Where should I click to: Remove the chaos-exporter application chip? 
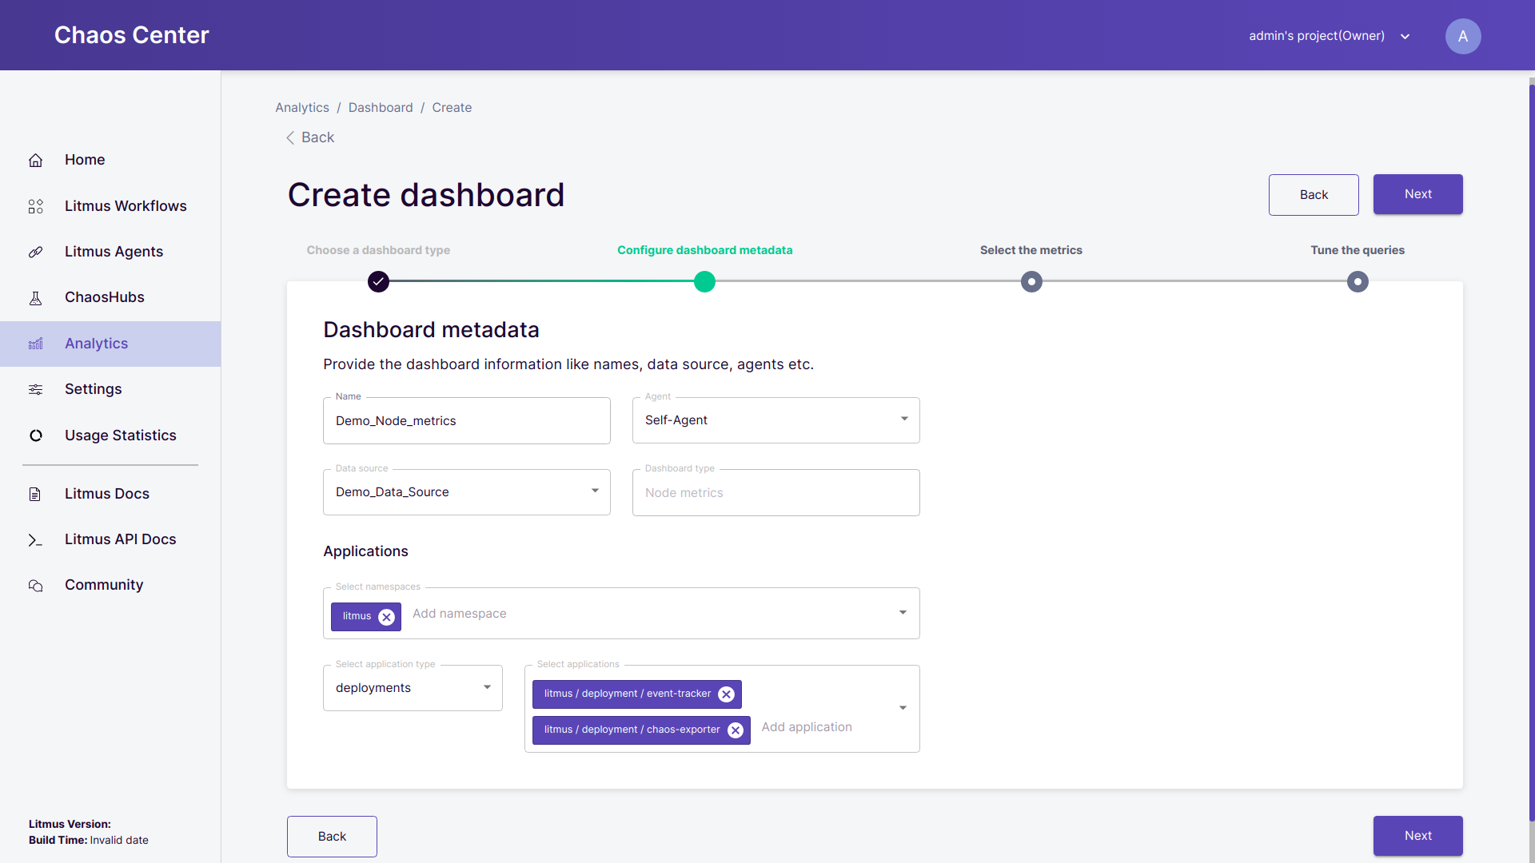[736, 730]
